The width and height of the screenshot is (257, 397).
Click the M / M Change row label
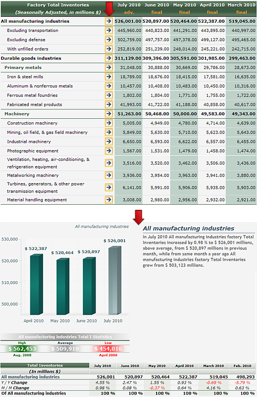(x=15, y=388)
